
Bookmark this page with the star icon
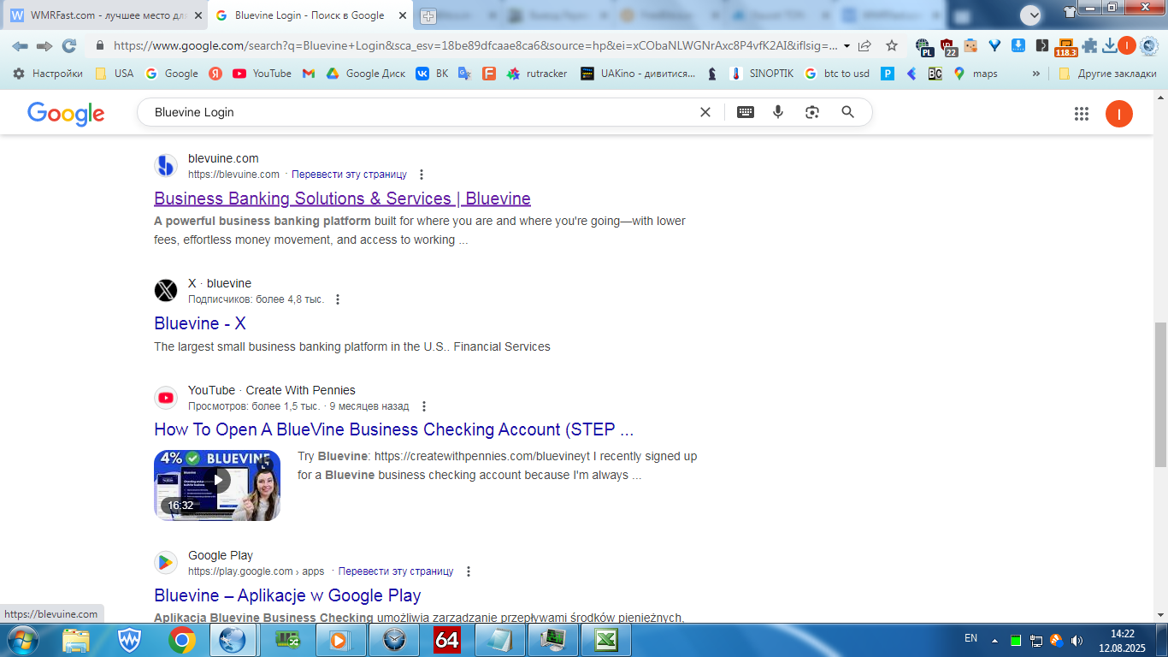tap(892, 46)
